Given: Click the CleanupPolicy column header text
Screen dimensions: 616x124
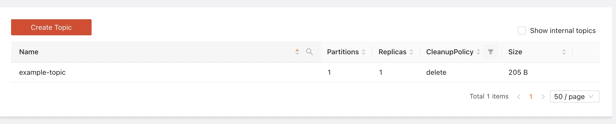Looking at the screenshot, I should click(450, 52).
